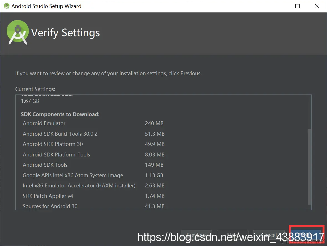The width and height of the screenshot is (327, 246).
Task: Click the "49.9 MB" size value
Action: 155,144
